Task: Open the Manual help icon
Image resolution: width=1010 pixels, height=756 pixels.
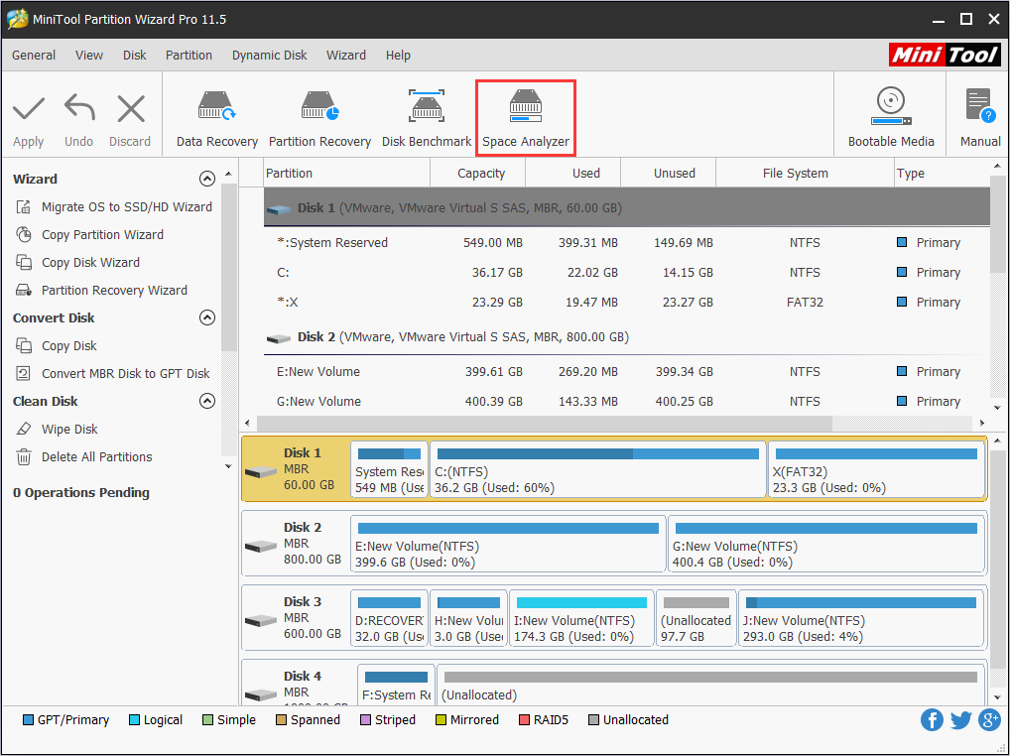Action: [x=980, y=118]
